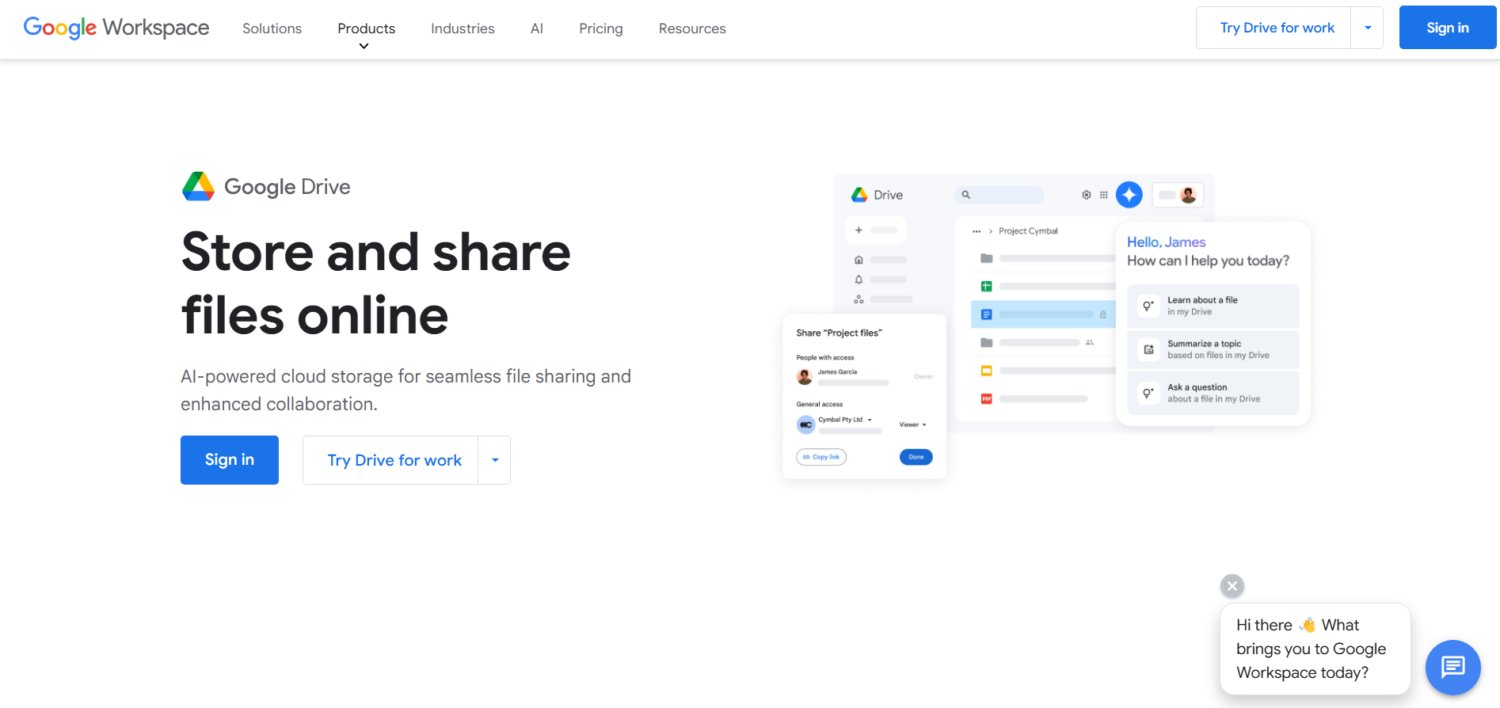Open the Industries menu
The height and width of the screenshot is (708, 1500).
tap(463, 29)
